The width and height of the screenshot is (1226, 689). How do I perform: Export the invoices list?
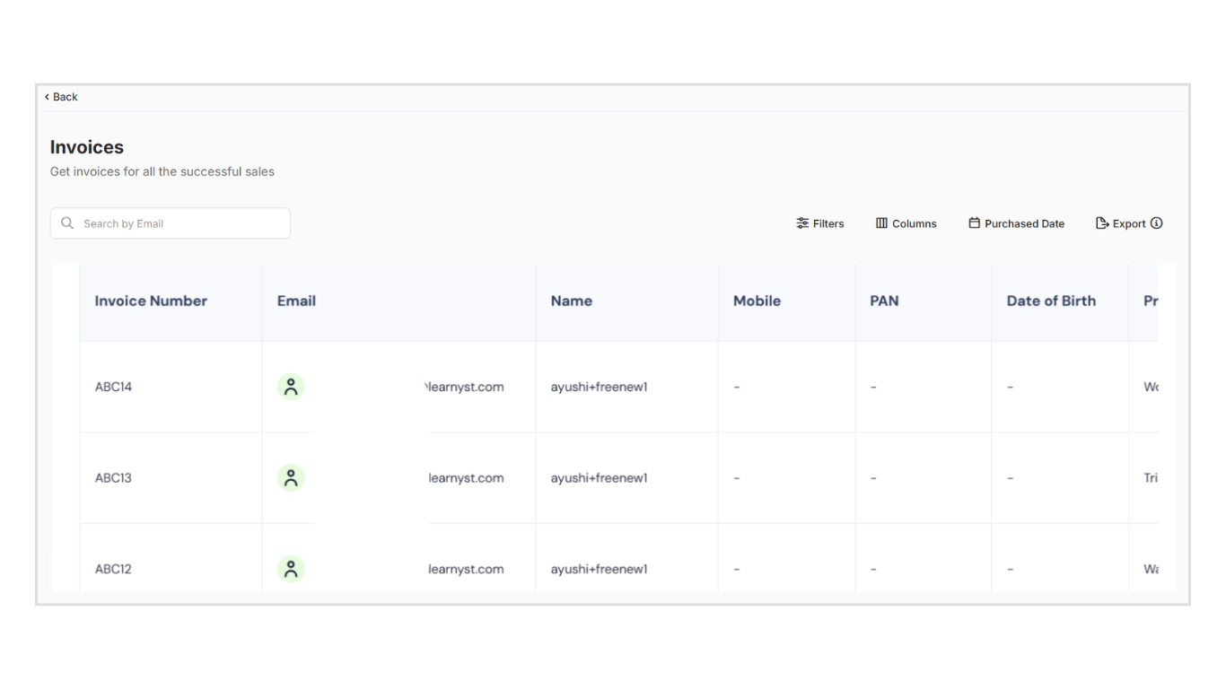tap(1121, 223)
